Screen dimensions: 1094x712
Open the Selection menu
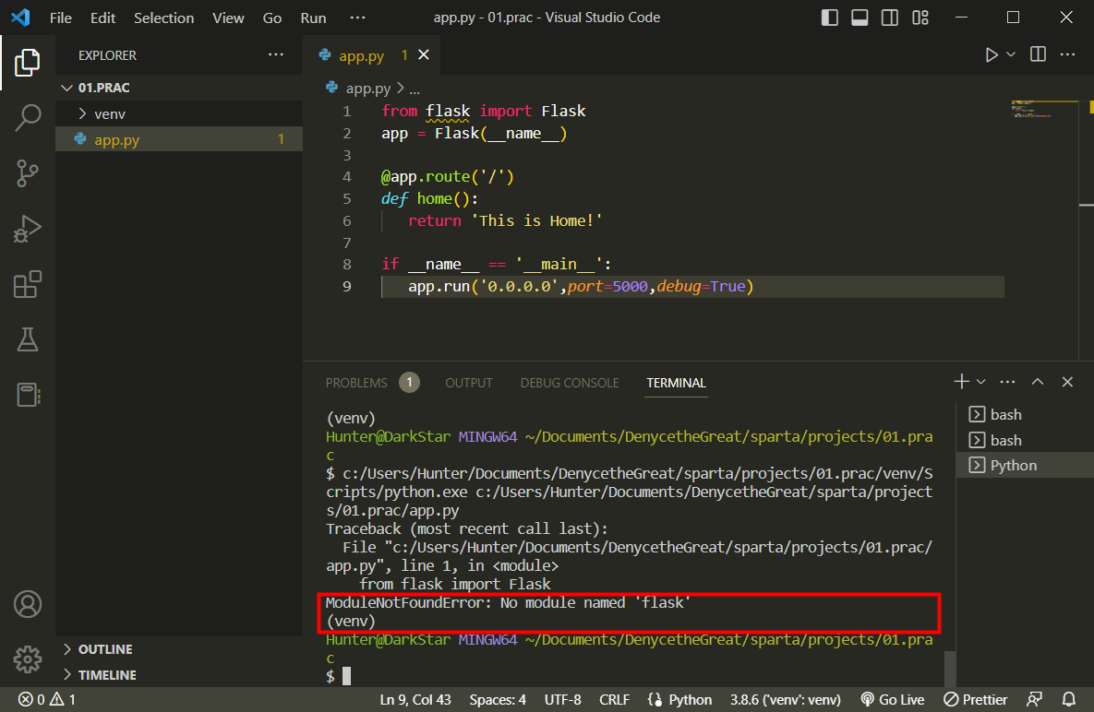click(x=164, y=18)
